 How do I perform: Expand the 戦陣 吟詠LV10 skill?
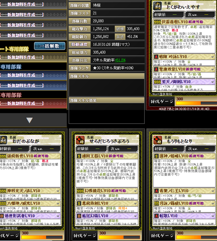coord(212,57)
